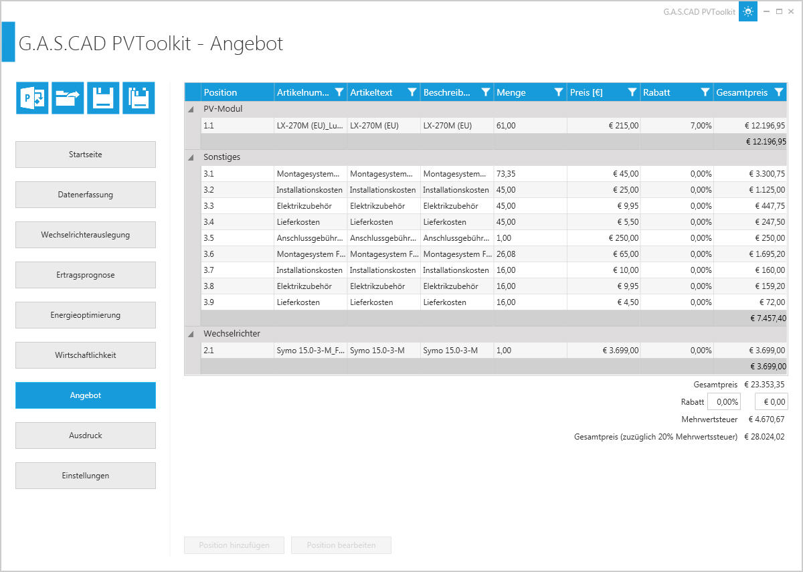Click the save-as double disk icon

139,98
